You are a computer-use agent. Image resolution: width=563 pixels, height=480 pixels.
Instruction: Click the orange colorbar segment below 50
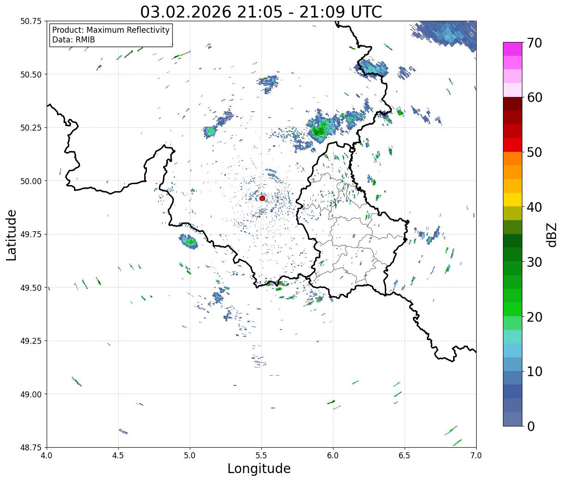tap(513, 158)
